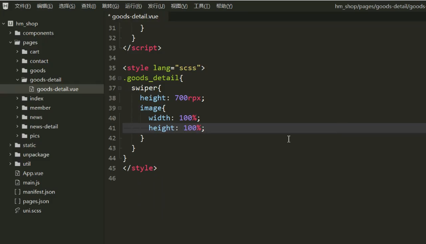Screen dimensions: 426x244
Task: Open the 运行(R) menu
Action: coord(133,6)
